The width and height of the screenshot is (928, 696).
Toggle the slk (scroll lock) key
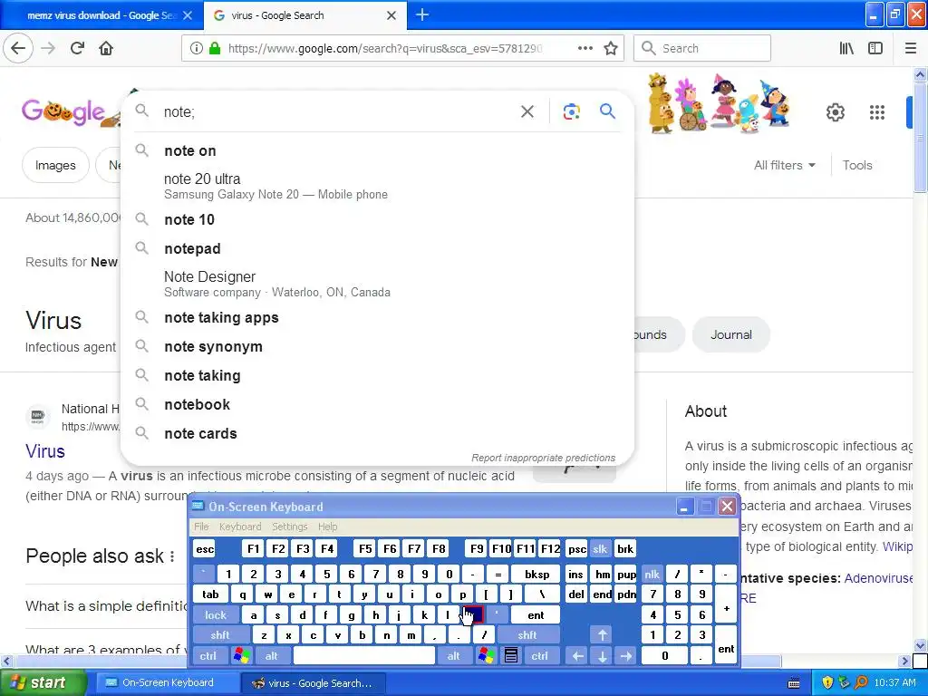[x=600, y=548]
